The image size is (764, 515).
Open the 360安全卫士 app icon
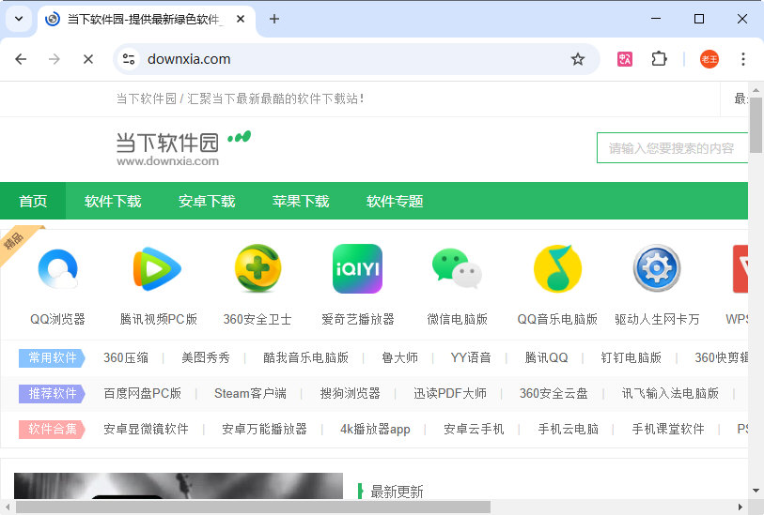(x=257, y=268)
